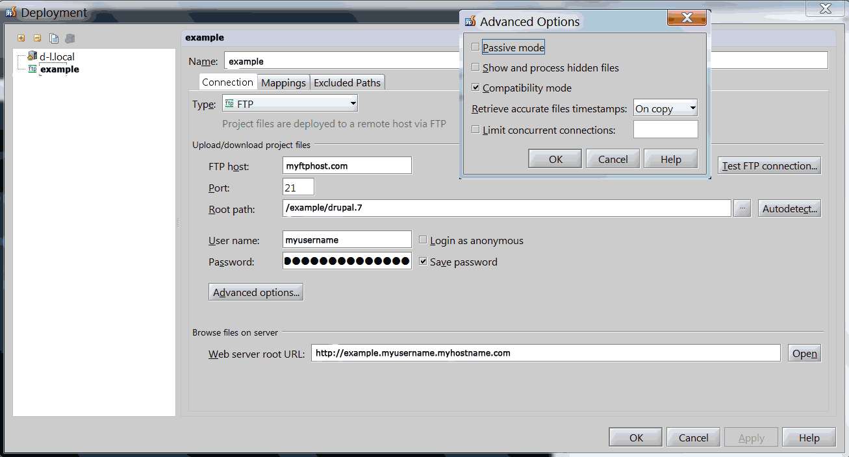This screenshot has width=849, height=457.
Task: Click Help in Advanced Options dialog
Action: (x=670, y=159)
